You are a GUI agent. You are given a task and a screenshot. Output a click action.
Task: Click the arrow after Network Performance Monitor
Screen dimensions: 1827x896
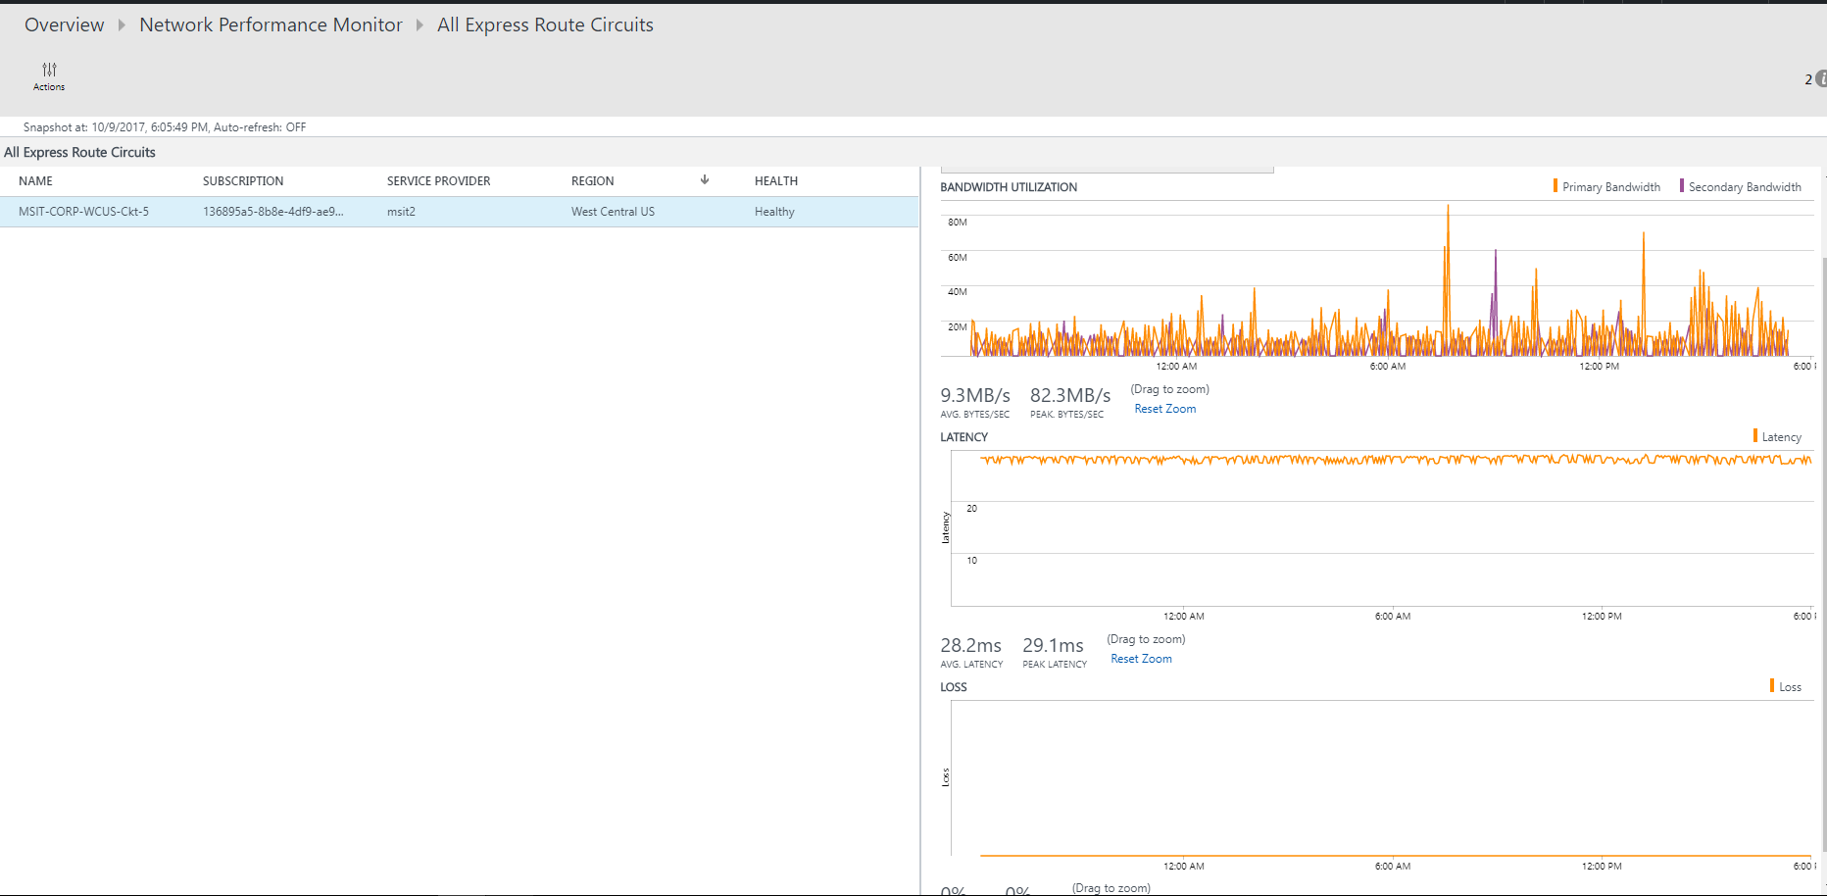coord(420,25)
